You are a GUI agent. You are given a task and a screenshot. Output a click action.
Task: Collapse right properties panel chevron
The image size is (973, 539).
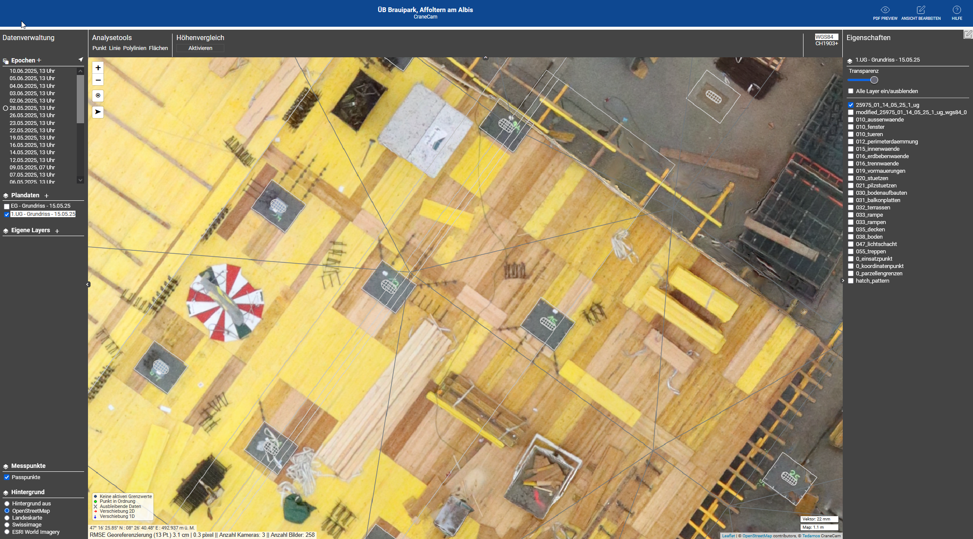(843, 280)
